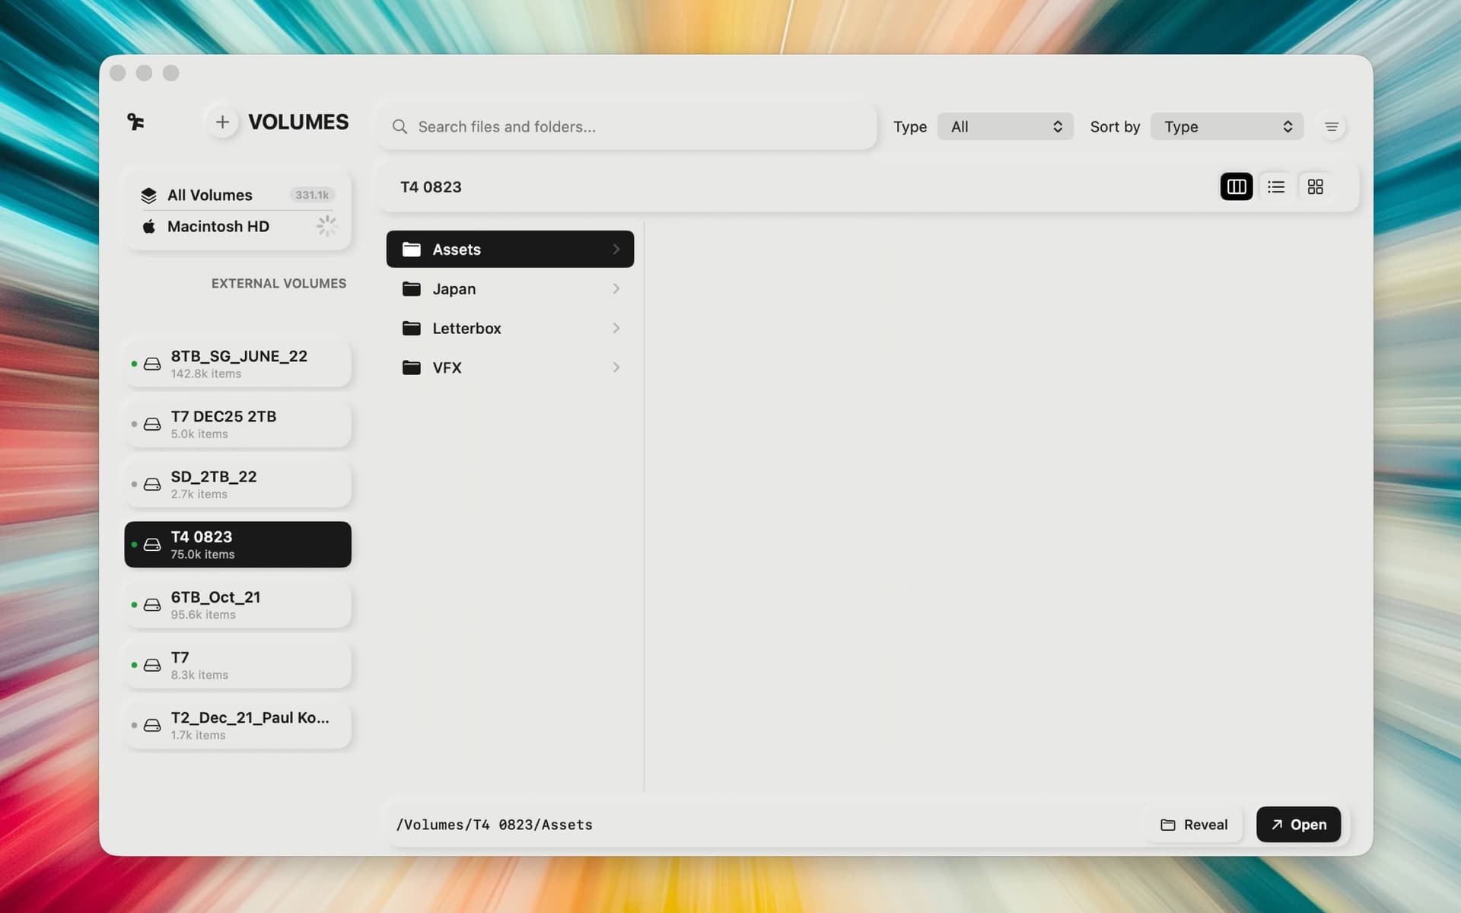Switch to column view icon

click(x=1236, y=186)
